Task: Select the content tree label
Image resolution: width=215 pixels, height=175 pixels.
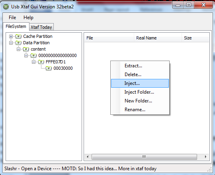Action: pyautogui.click(x=38, y=49)
